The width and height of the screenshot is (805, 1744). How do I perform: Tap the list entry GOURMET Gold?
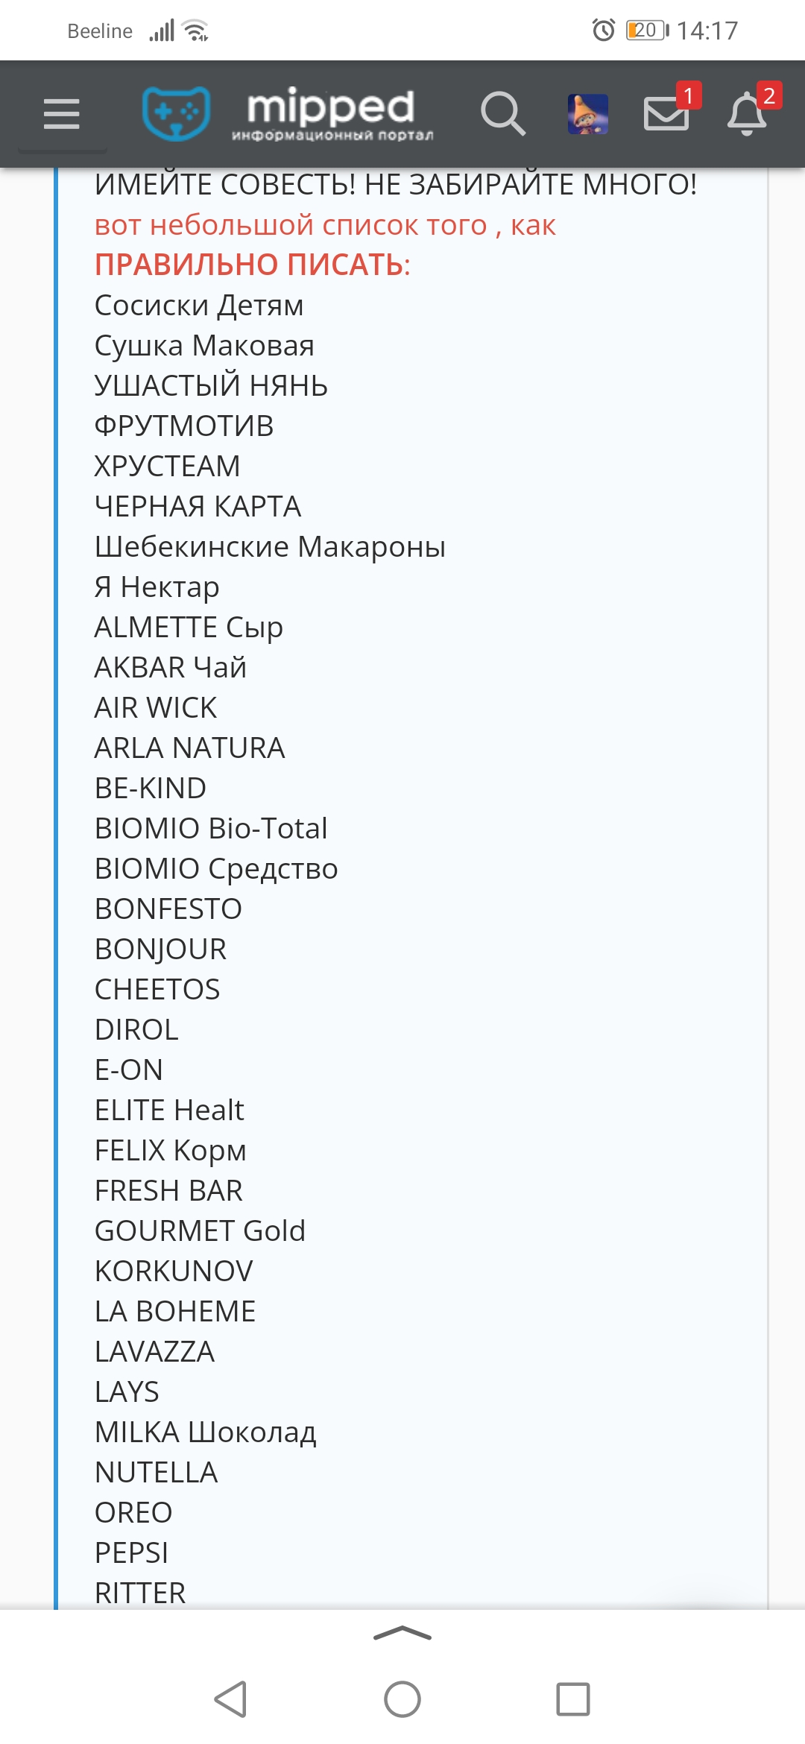click(200, 1231)
